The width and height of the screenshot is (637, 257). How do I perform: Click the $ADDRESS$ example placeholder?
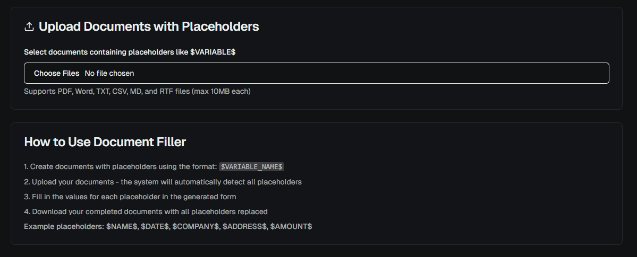(x=245, y=226)
